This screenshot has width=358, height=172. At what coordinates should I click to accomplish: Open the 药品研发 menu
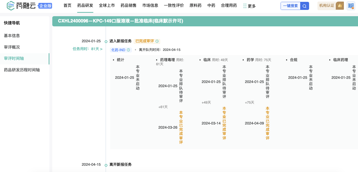(x=85, y=5)
